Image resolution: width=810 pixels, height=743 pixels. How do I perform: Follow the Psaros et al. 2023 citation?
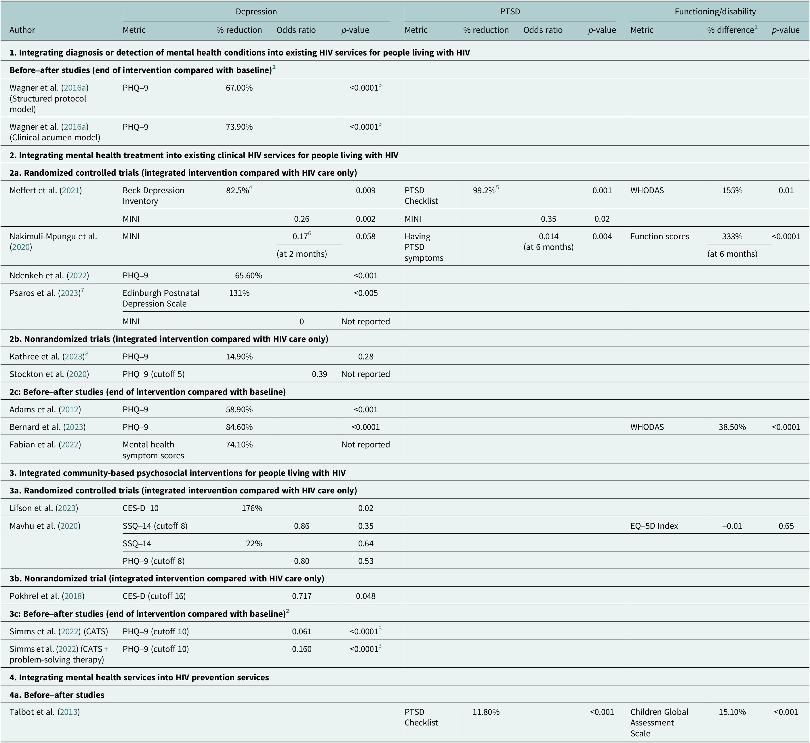pos(69,294)
